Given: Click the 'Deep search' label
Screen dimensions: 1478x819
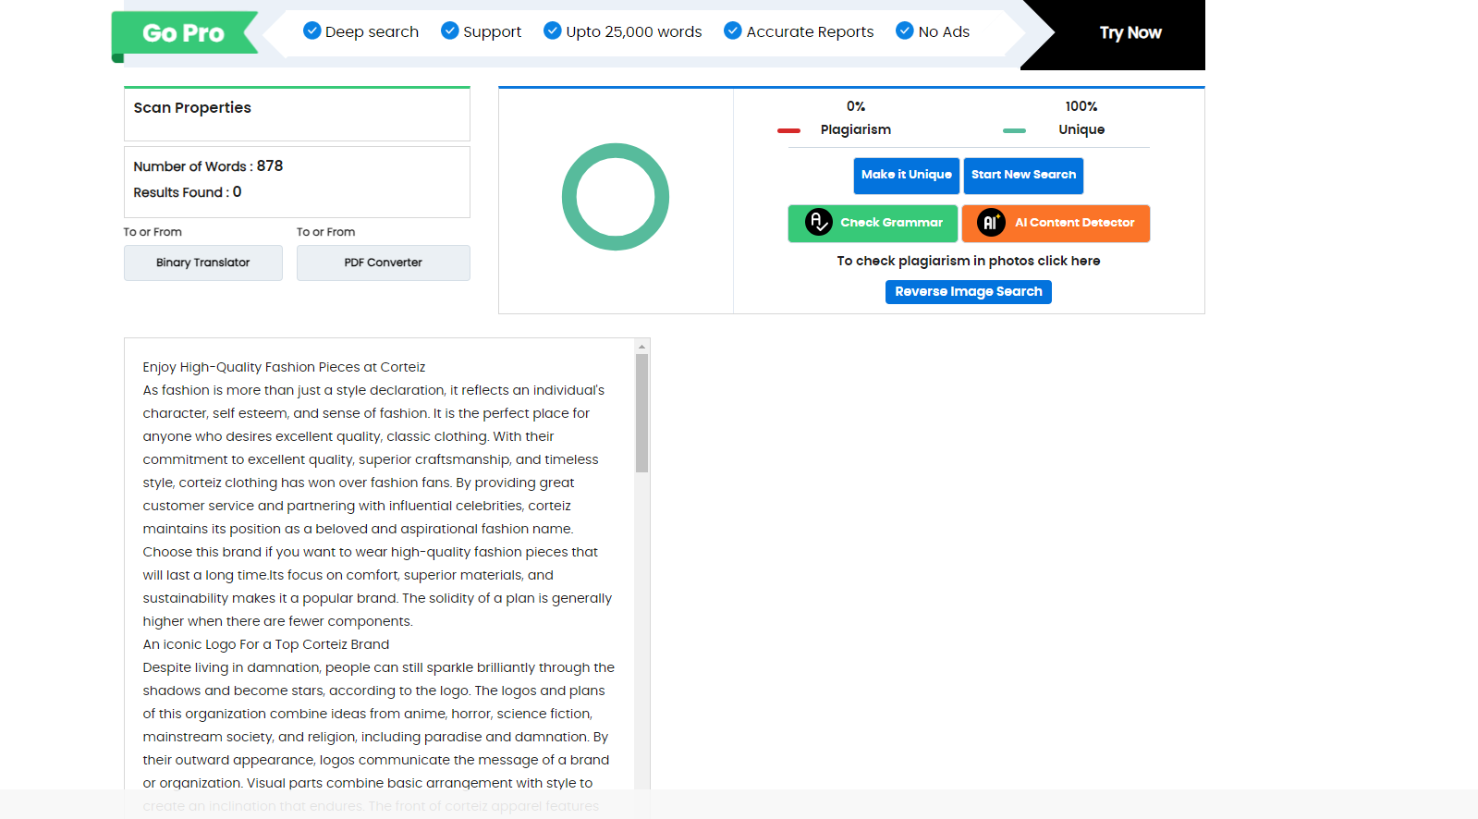Looking at the screenshot, I should point(372,31).
